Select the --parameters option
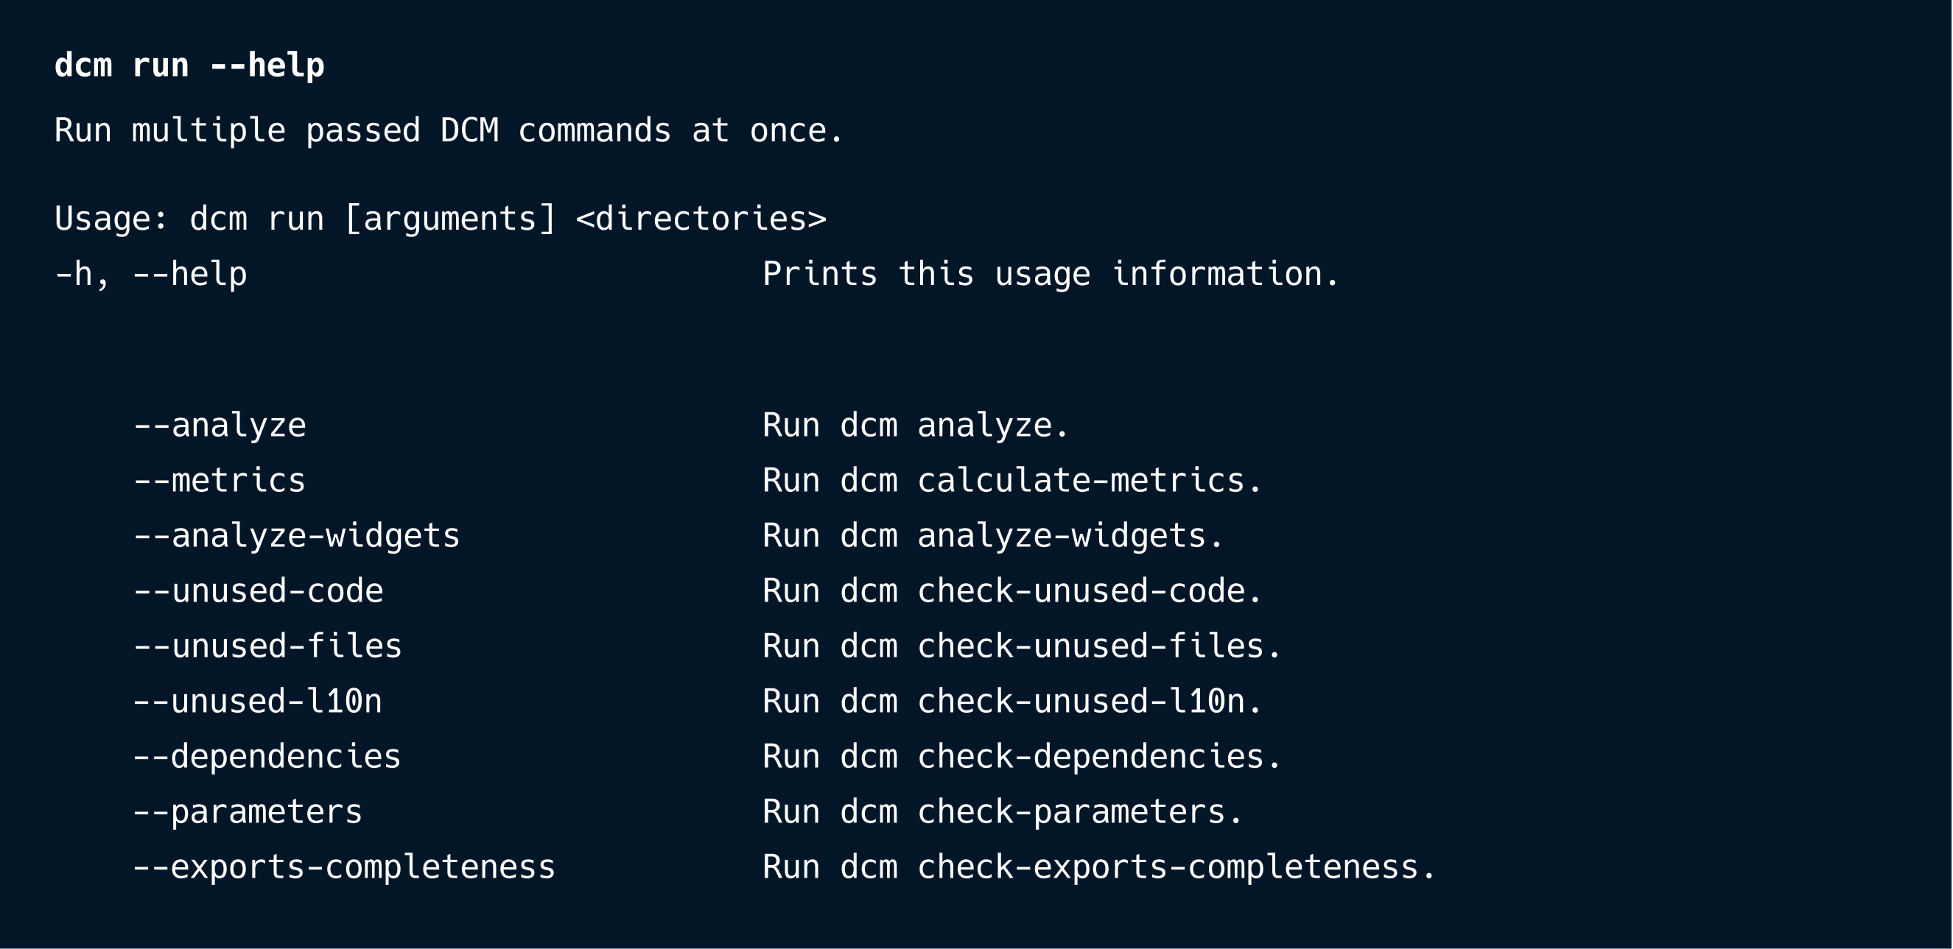 (248, 813)
